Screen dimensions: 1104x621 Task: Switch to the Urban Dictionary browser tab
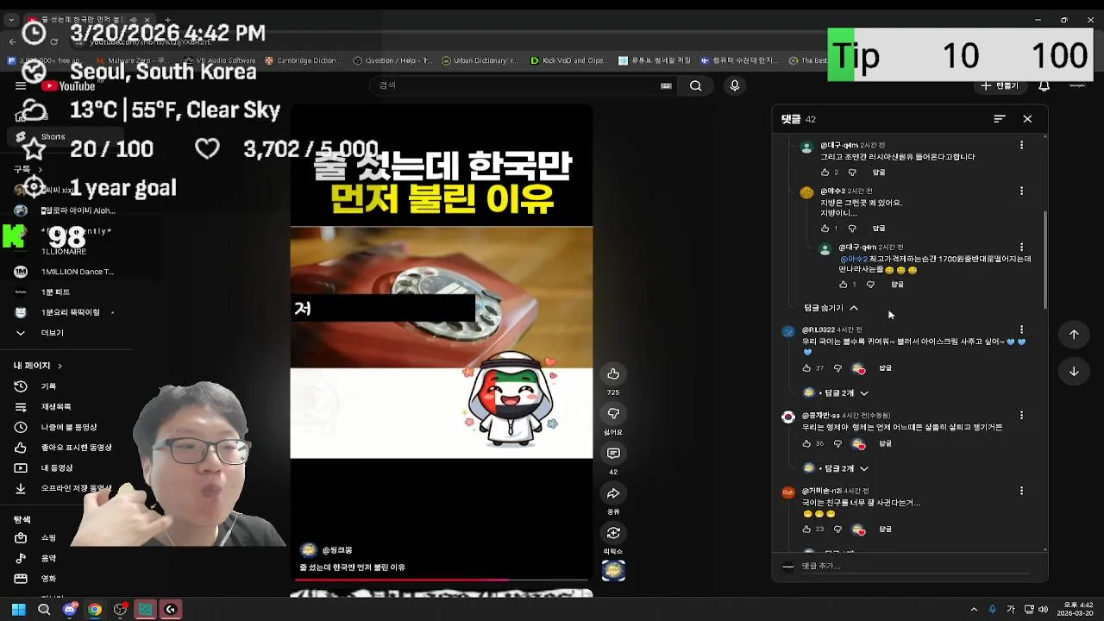pyautogui.click(x=479, y=60)
